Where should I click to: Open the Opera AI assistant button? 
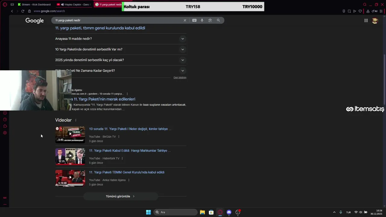tap(375, 11)
